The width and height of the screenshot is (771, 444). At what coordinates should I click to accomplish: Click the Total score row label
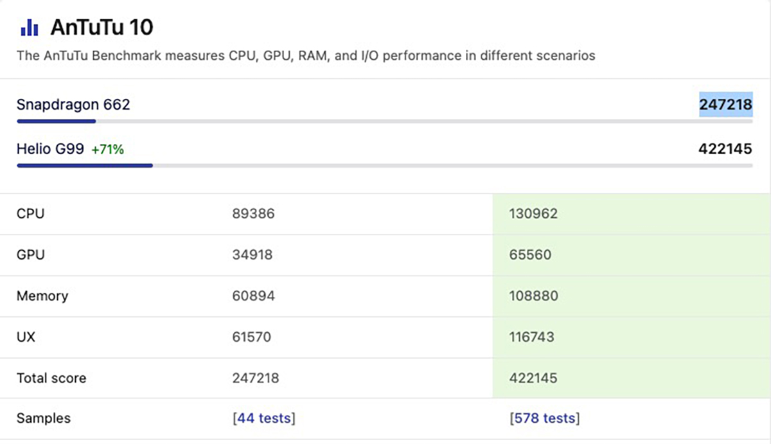(51, 378)
